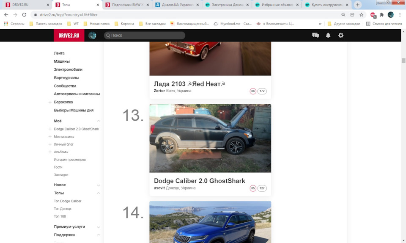Show the hidden bookmarks overflow chevron
406x243 pixels.
click(320, 24)
